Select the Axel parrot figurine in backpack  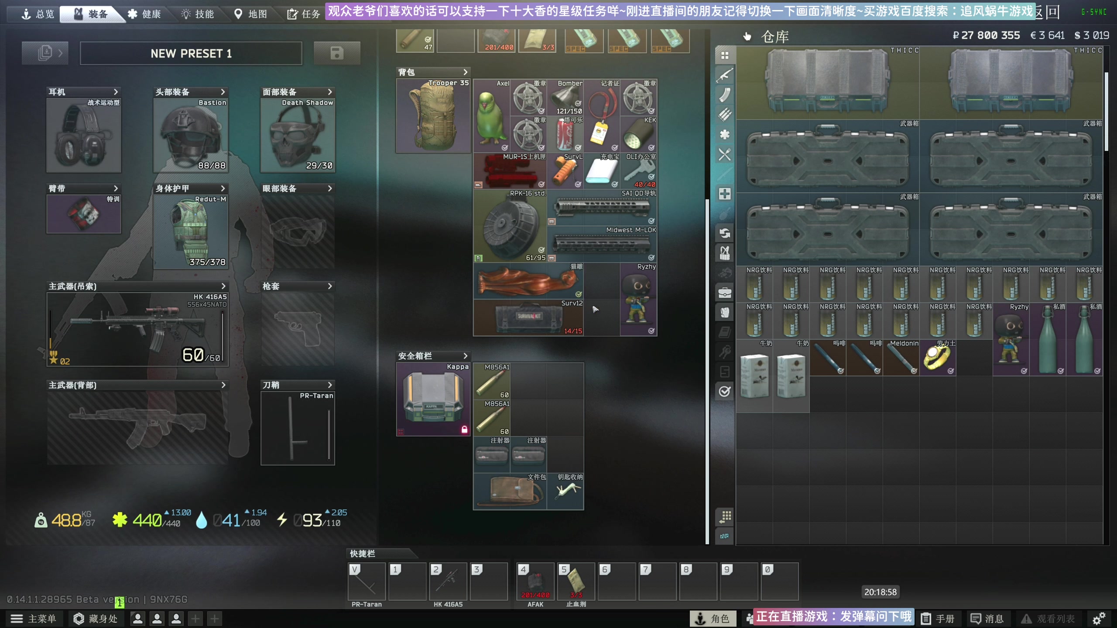491,116
